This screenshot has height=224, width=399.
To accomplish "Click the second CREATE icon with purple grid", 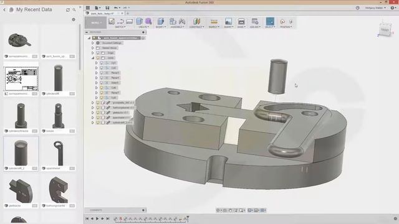I will coord(148,21).
